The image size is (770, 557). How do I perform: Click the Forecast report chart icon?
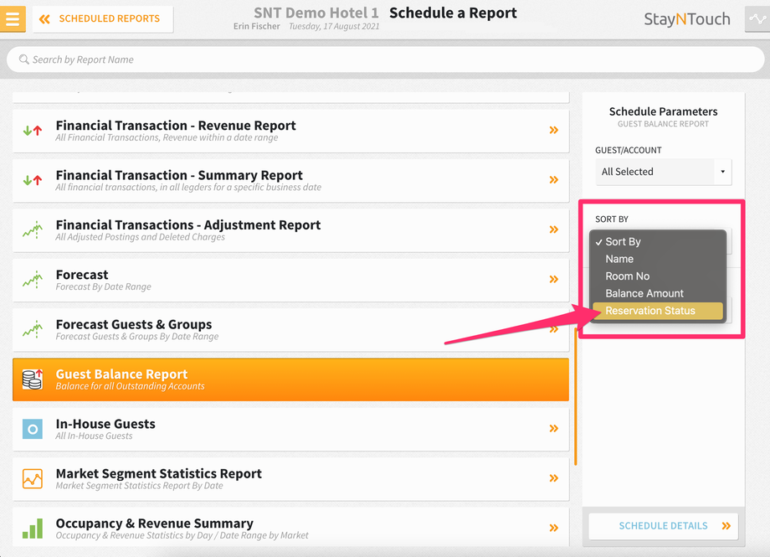(x=33, y=279)
